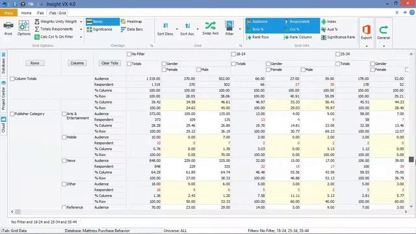Open Filter dropdown arrow
The width and height of the screenshot is (416, 234).
click(x=240, y=29)
